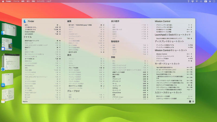217x122 pixels.
Task: Click the ネットワーク shortcut row
Action: coord(130,90)
